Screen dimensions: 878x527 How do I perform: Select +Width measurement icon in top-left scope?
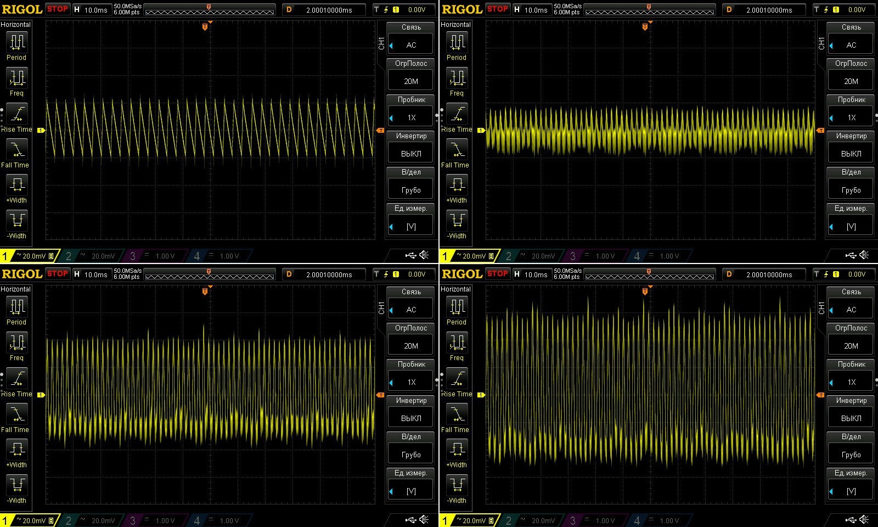pyautogui.click(x=16, y=185)
